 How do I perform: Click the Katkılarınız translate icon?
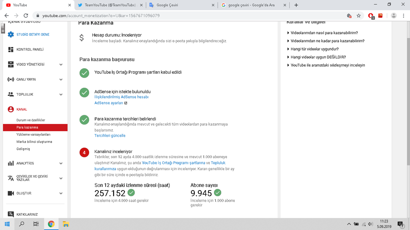coord(11,214)
